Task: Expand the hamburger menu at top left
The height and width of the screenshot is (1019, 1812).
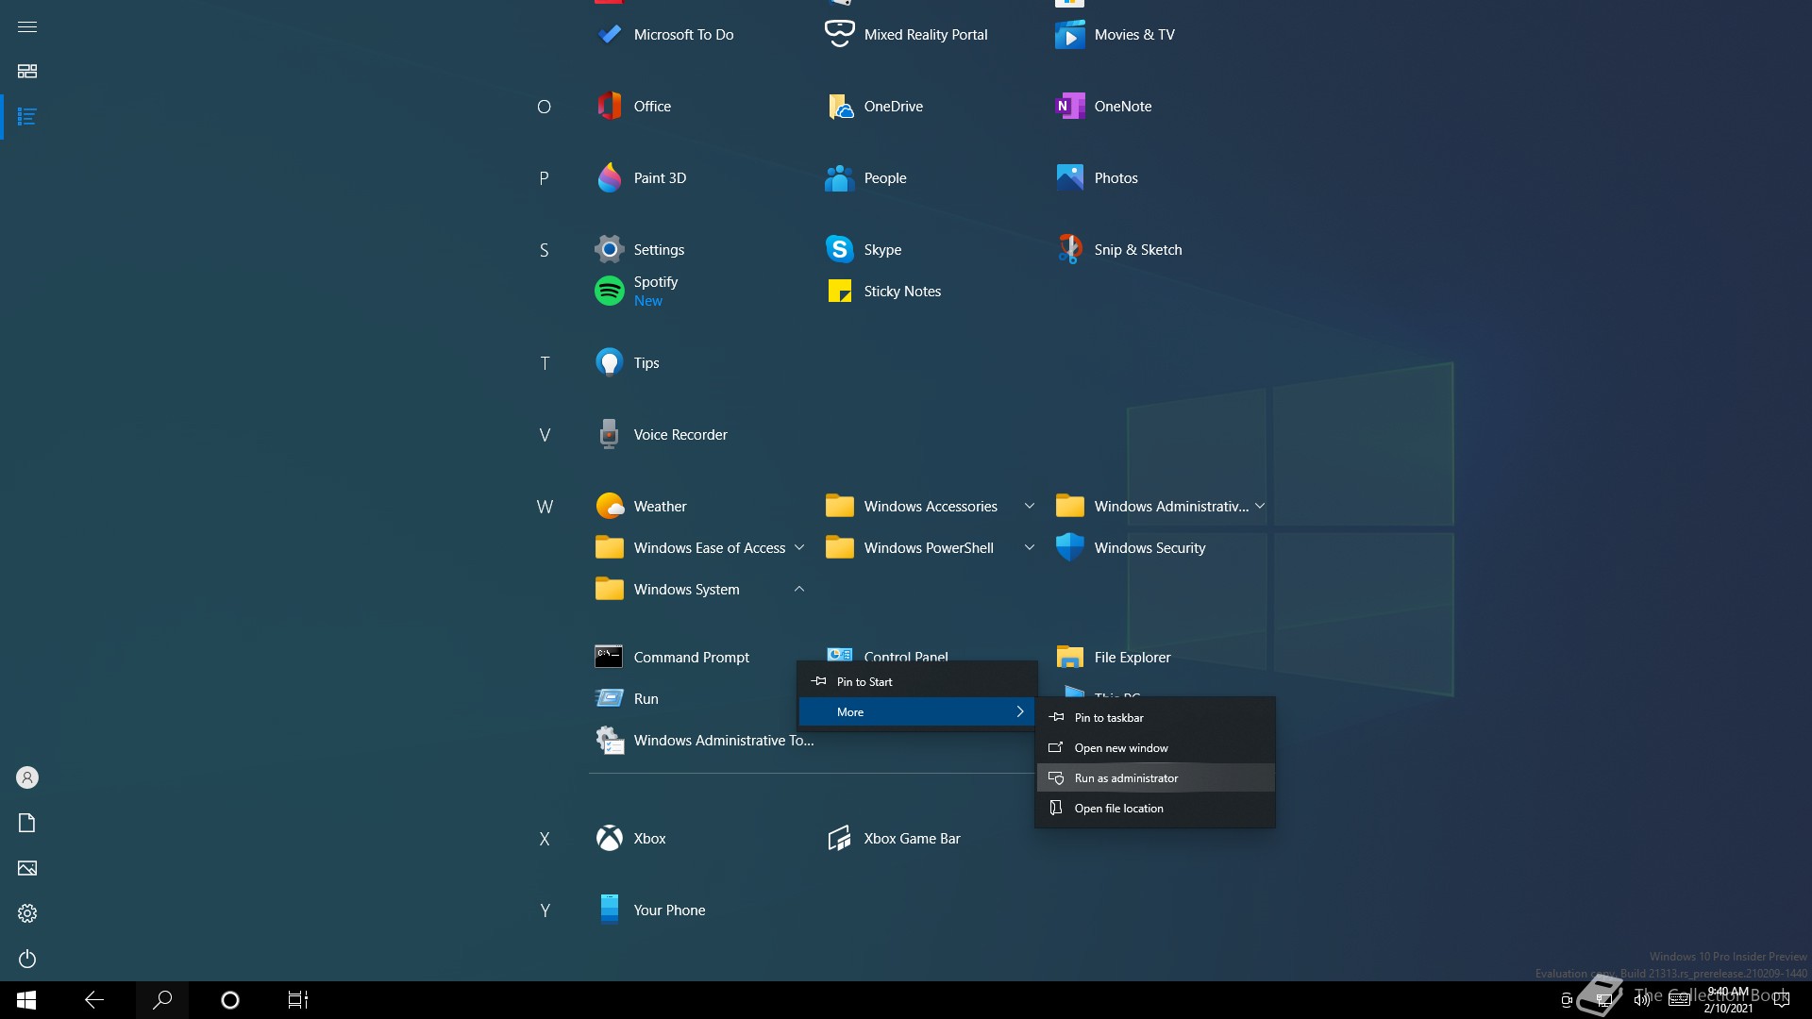Action: pyautogui.click(x=27, y=26)
